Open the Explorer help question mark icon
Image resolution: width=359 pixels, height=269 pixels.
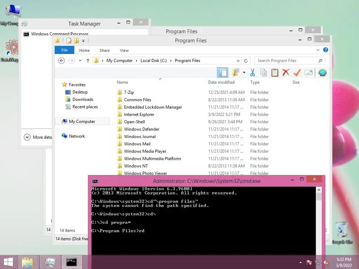tap(326, 50)
